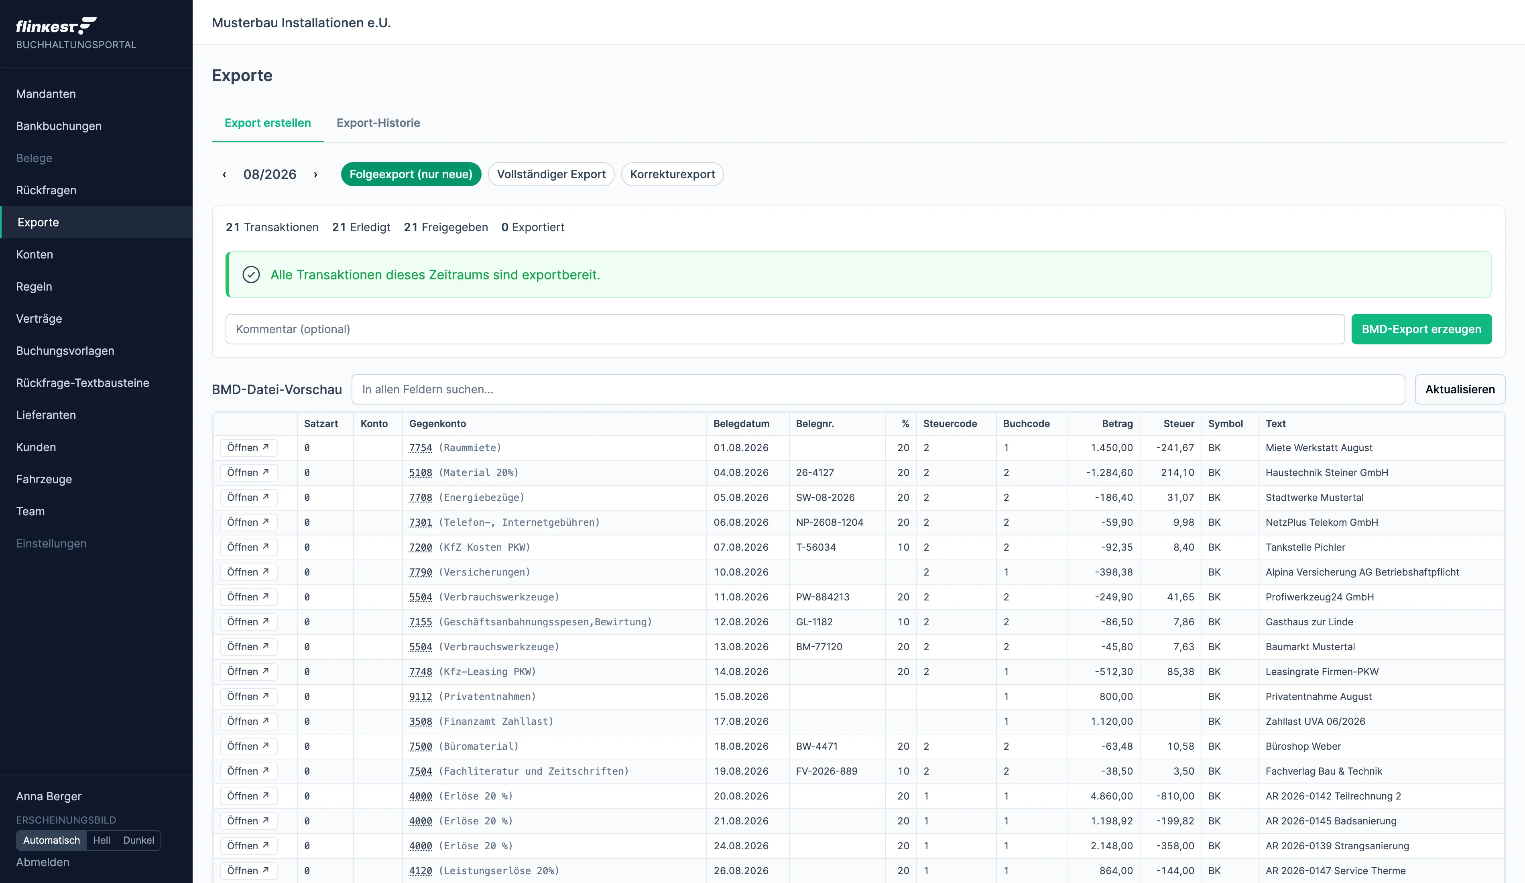The height and width of the screenshot is (883, 1525).
Task: Switch appearance to Automatisch
Action: pos(51,840)
